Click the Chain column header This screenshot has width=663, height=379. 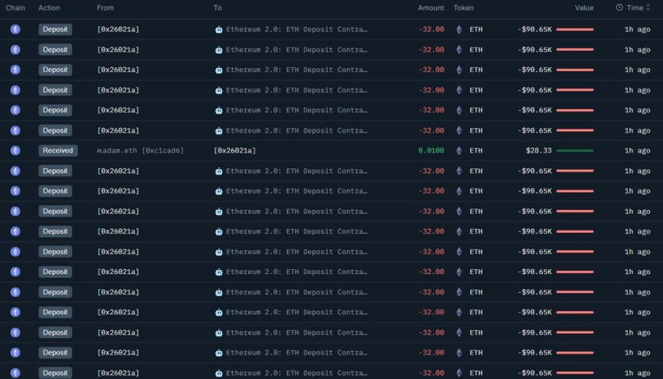point(15,8)
